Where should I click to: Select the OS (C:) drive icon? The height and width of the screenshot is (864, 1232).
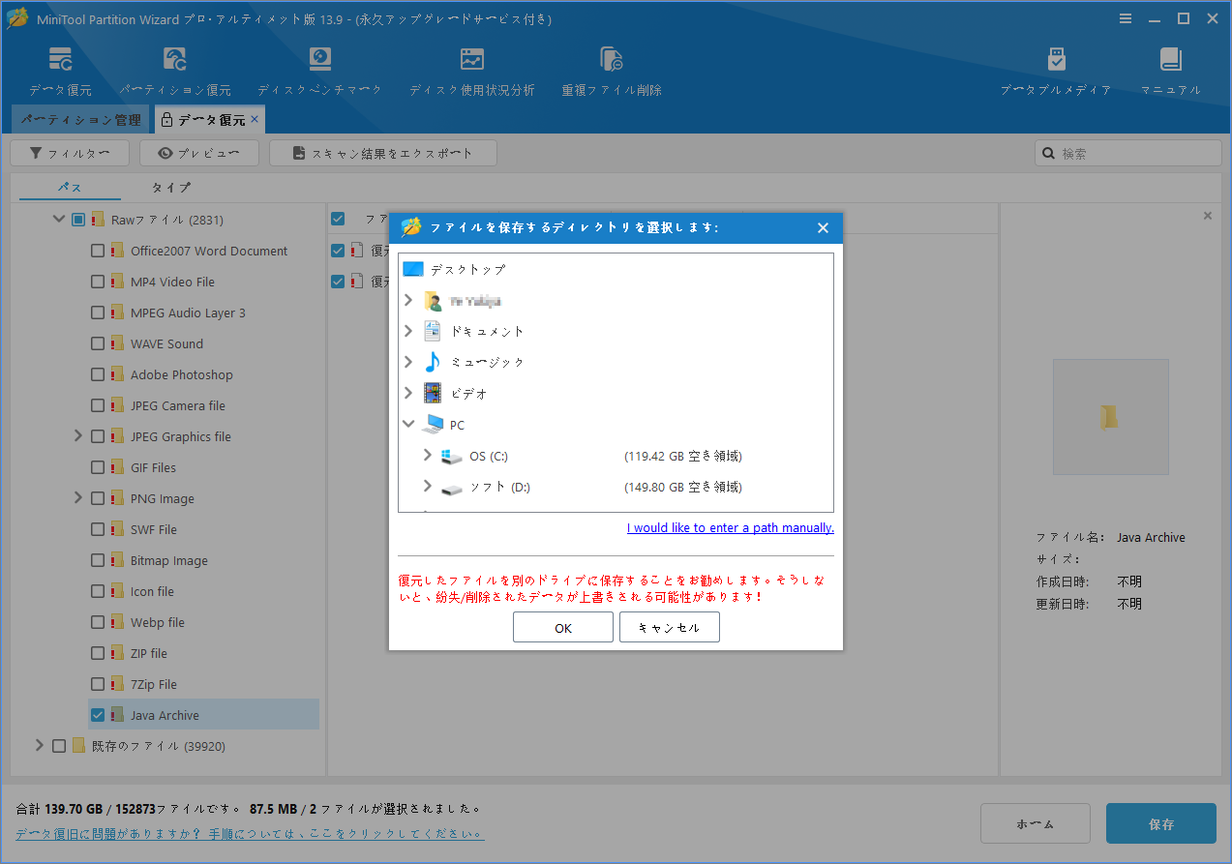coord(452,456)
